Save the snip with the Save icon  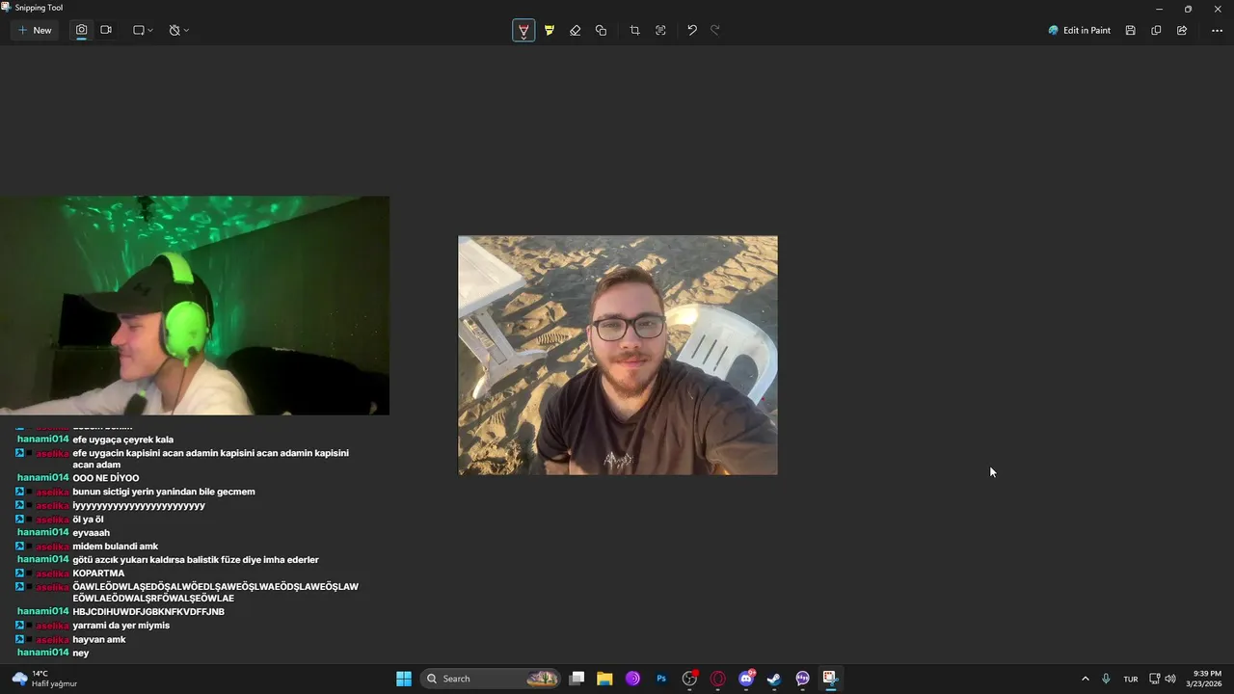point(1130,30)
